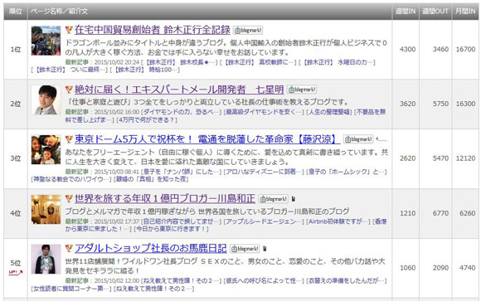Click the trophy icon beside 世界を旅する年収１億円ブロガー
Screen dimensions: 481x301
(x=69, y=198)
